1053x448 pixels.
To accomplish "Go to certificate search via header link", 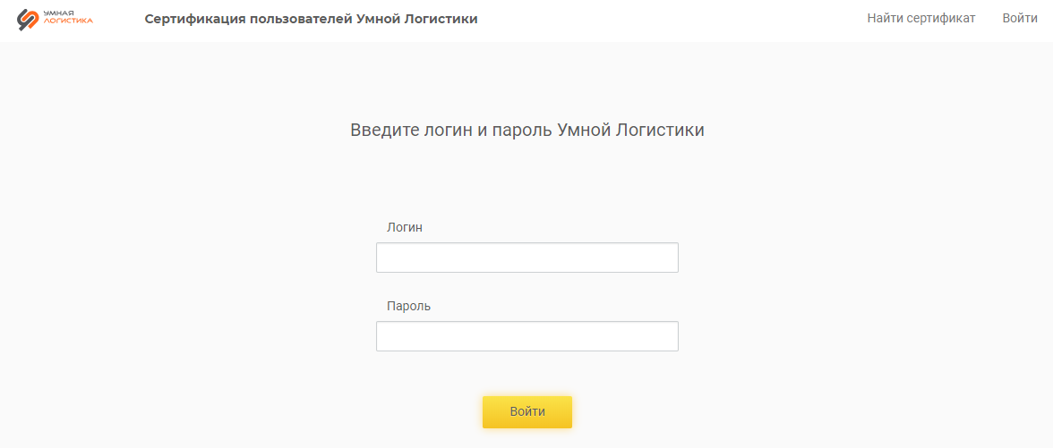I will [x=920, y=18].
